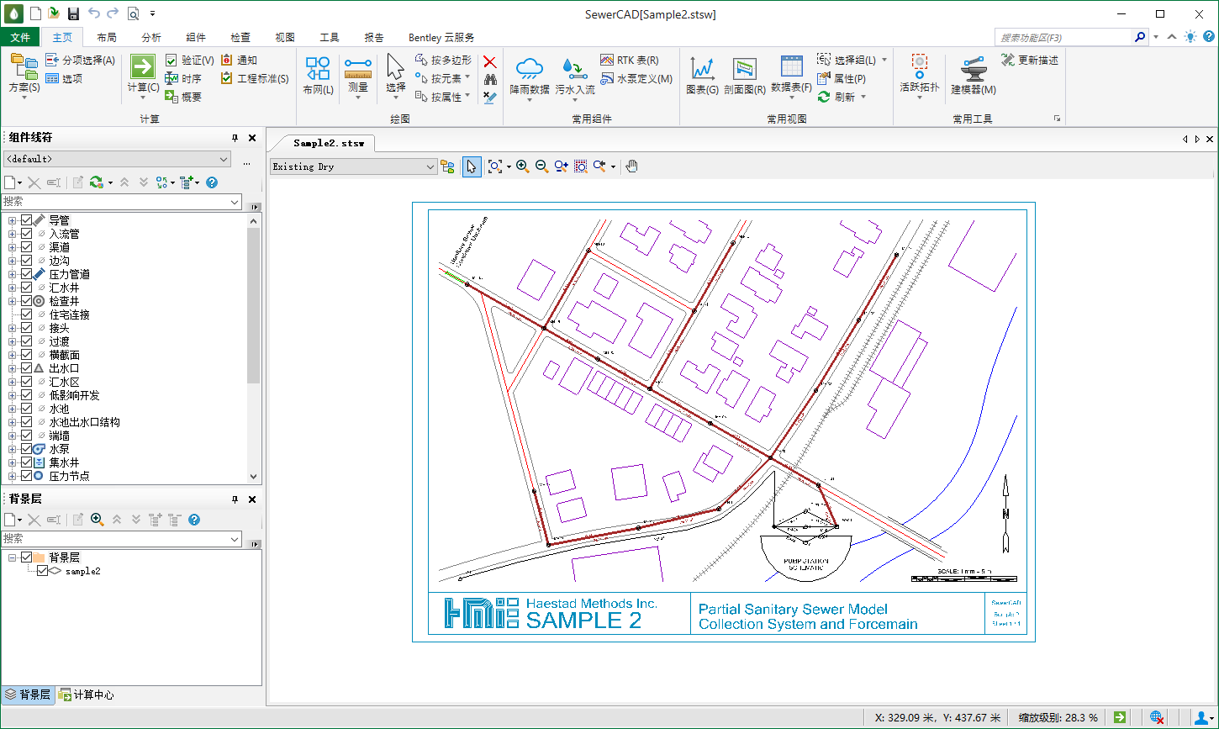The width and height of the screenshot is (1219, 729).
Task: Open the Graphs (图表) tool
Action: (x=702, y=69)
